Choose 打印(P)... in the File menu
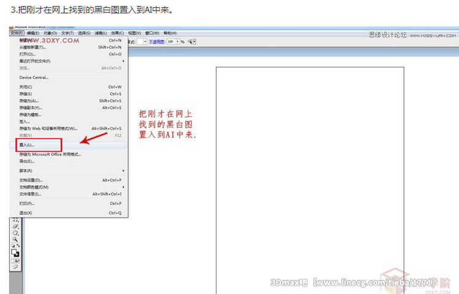This screenshot has width=459, height=294. [x=69, y=204]
